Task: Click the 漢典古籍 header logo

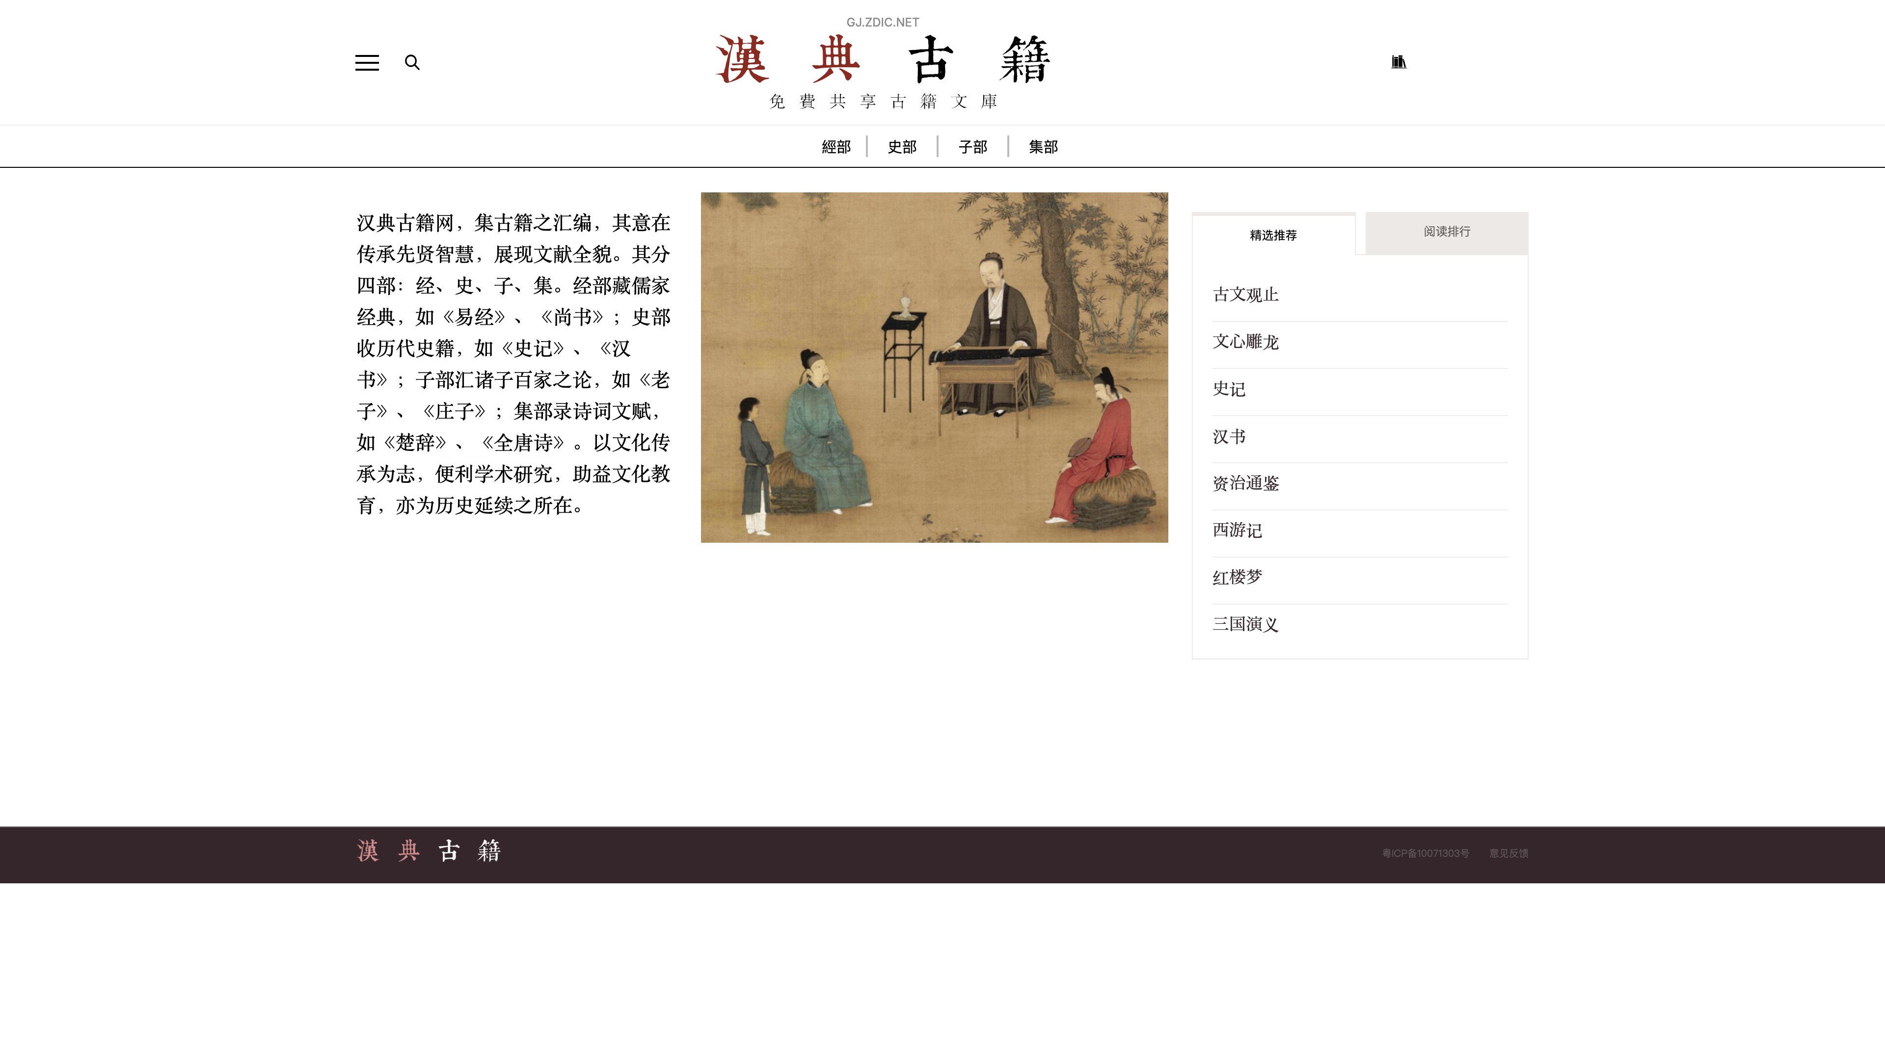Action: click(x=883, y=59)
